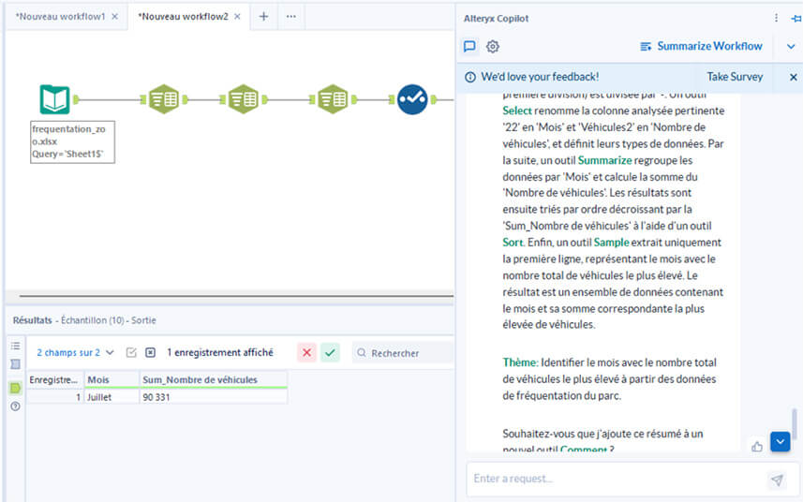
Task: Click the Select tool link in chat
Action: click(517, 111)
